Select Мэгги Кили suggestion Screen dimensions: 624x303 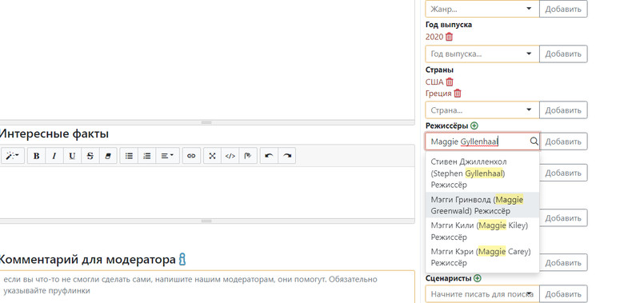[x=482, y=231]
